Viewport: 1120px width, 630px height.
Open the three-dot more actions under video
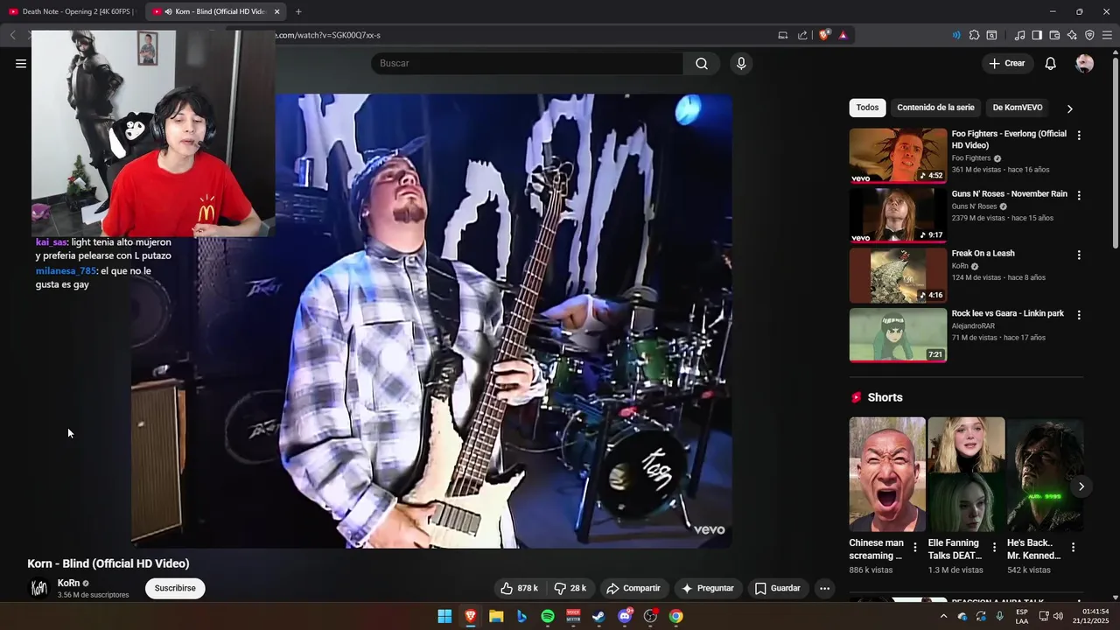[824, 588]
